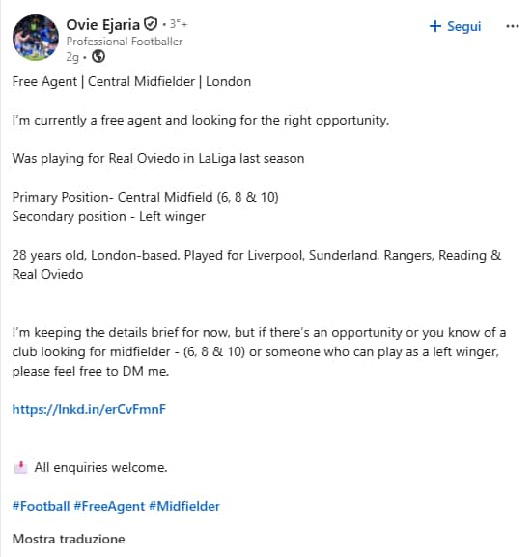
Task: Click the inbox emoji before All enquiries
Action: pyautogui.click(x=20, y=467)
